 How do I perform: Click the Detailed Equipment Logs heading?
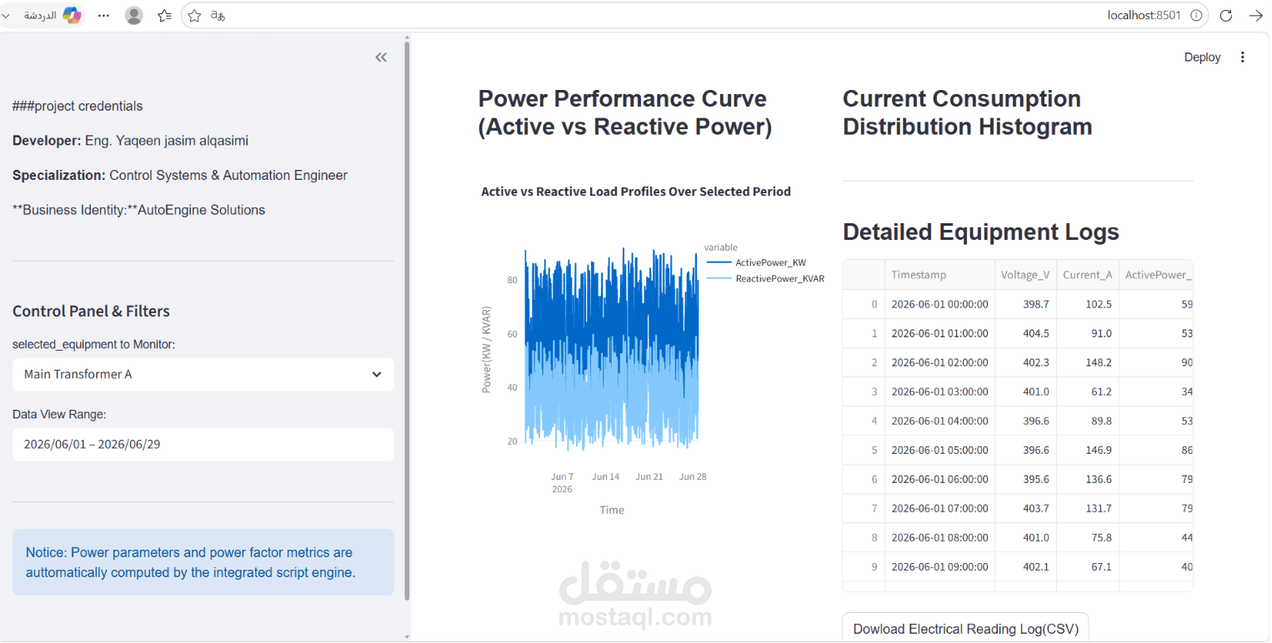pyautogui.click(x=981, y=232)
